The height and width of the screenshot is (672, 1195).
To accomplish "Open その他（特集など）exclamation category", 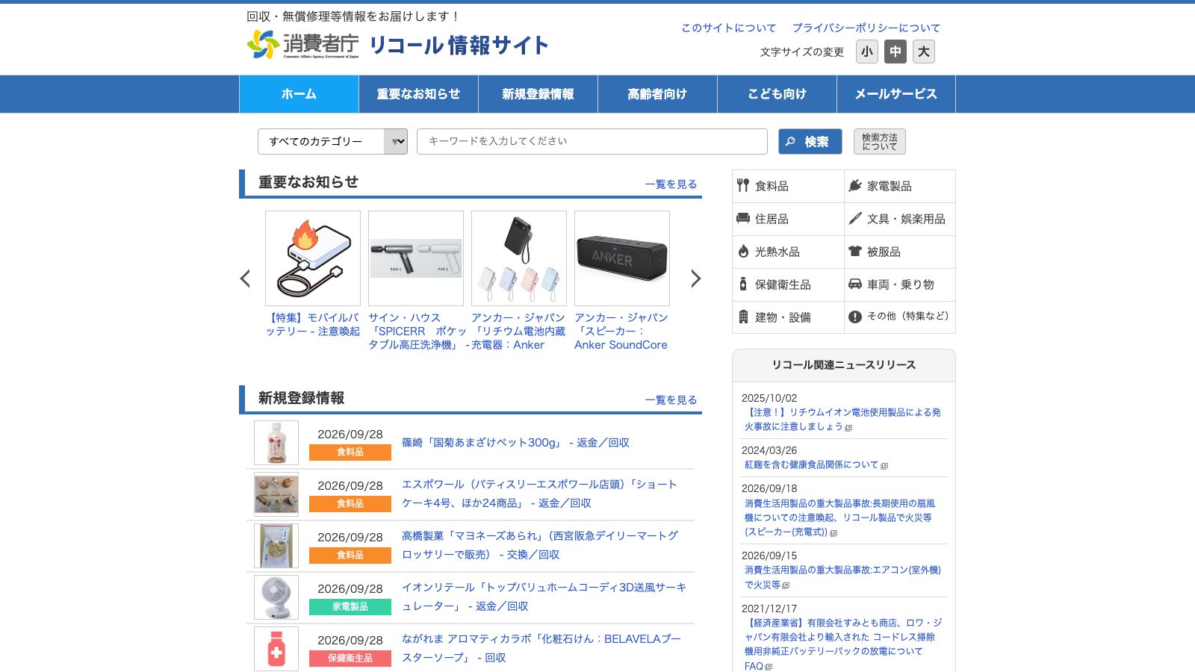I will (900, 317).
